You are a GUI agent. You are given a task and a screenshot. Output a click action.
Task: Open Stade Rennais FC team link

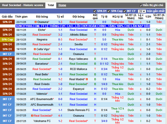point(79,110)
